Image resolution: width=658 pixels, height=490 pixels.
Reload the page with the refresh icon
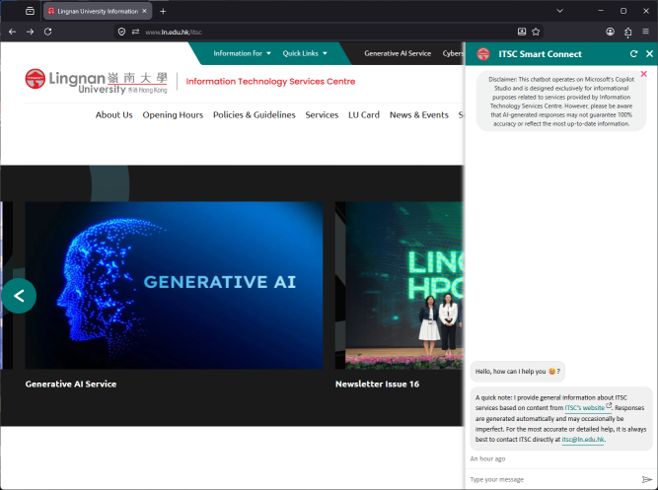tap(47, 32)
